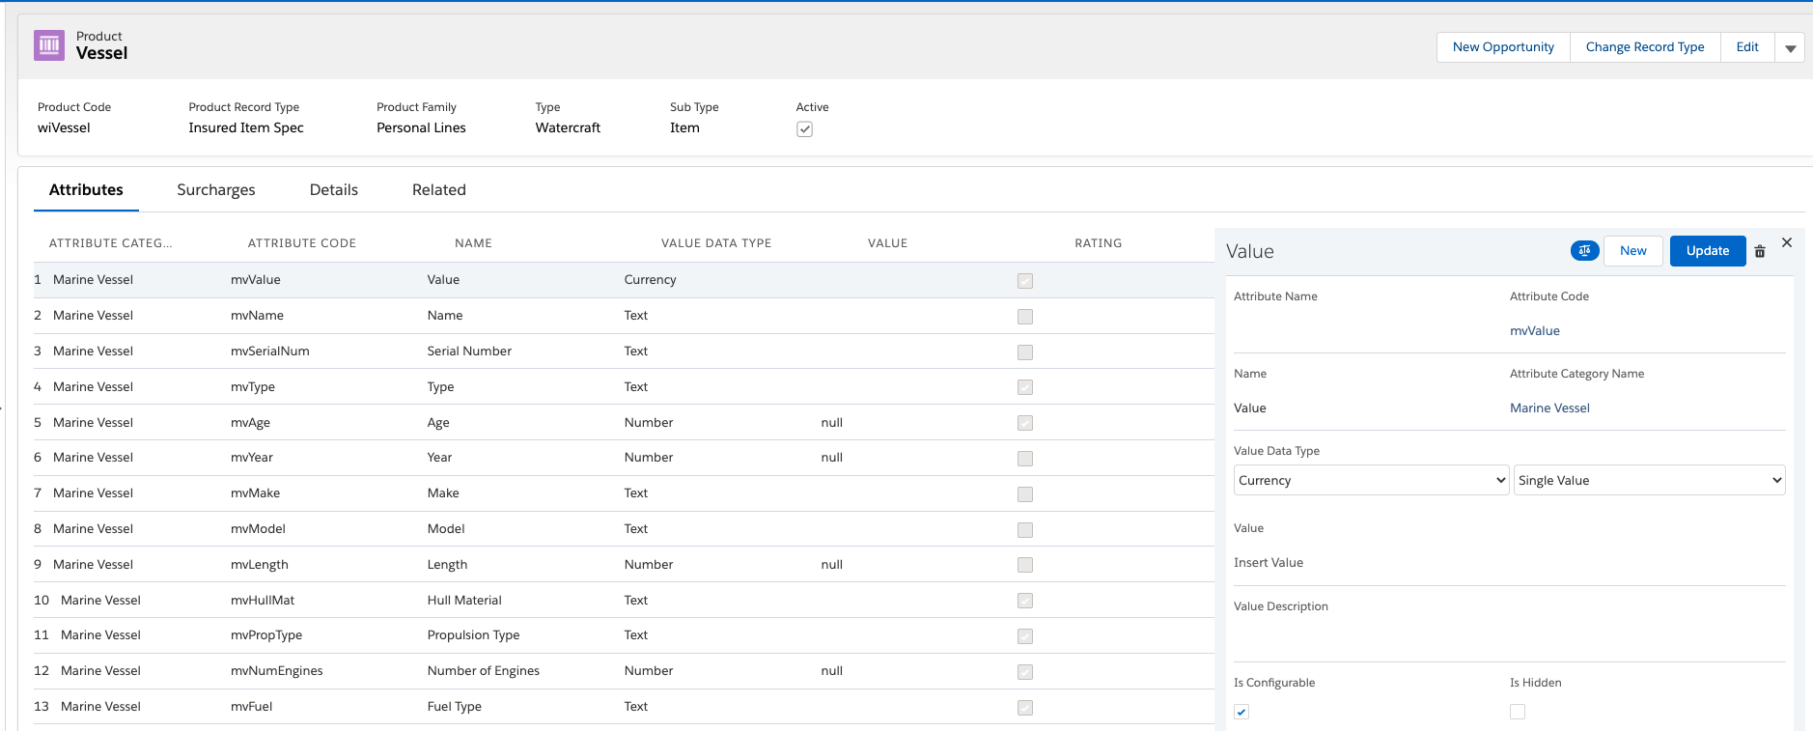Click the Value Data Type column header
The width and height of the screenshot is (1813, 731).
tap(716, 243)
